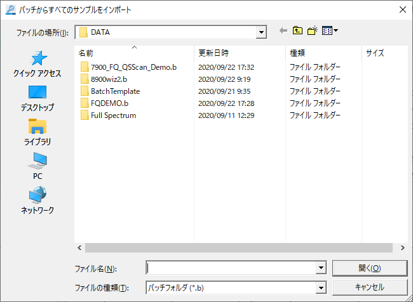Click the dialog title bar app icon
The width and height of the screenshot is (413, 302).
pos(11,10)
